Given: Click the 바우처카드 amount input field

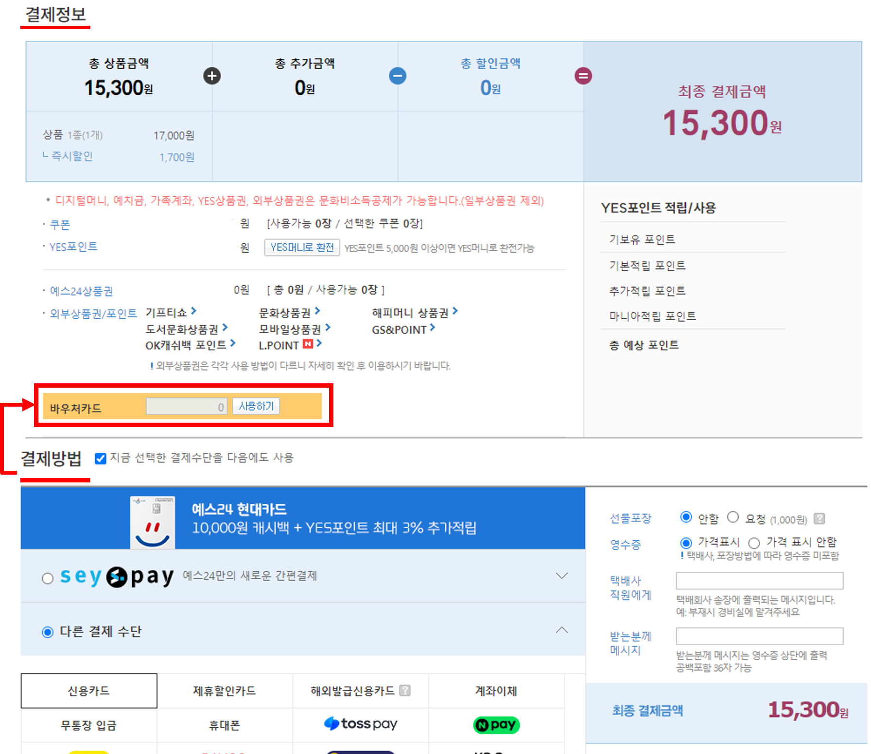Looking at the screenshot, I should pyautogui.click(x=186, y=407).
